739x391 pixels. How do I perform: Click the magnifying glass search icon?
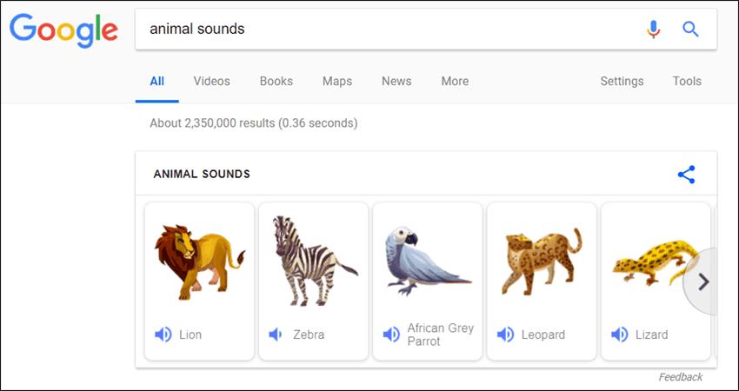(x=690, y=30)
